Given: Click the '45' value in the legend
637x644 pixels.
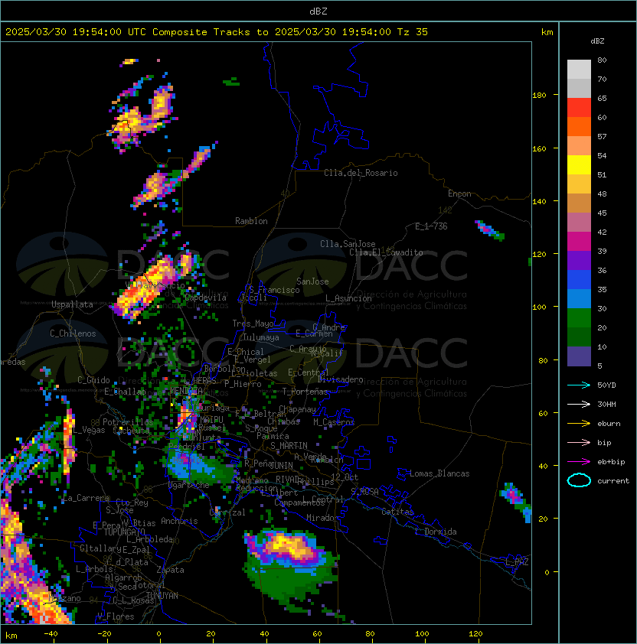Looking at the screenshot, I should [x=602, y=213].
